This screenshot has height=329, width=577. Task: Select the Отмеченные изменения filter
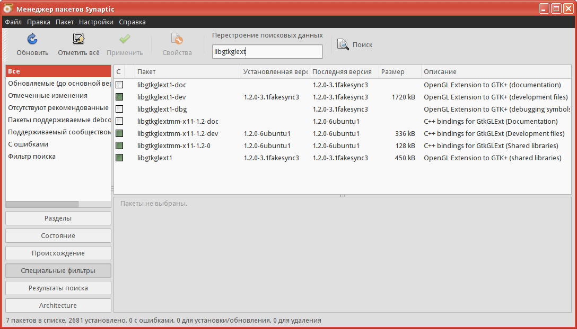pyautogui.click(x=58, y=95)
